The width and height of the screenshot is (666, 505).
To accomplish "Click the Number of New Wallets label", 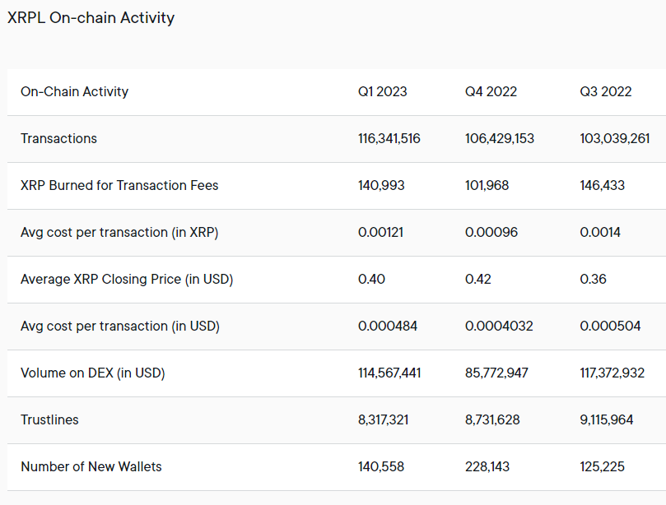I will pos(91,467).
